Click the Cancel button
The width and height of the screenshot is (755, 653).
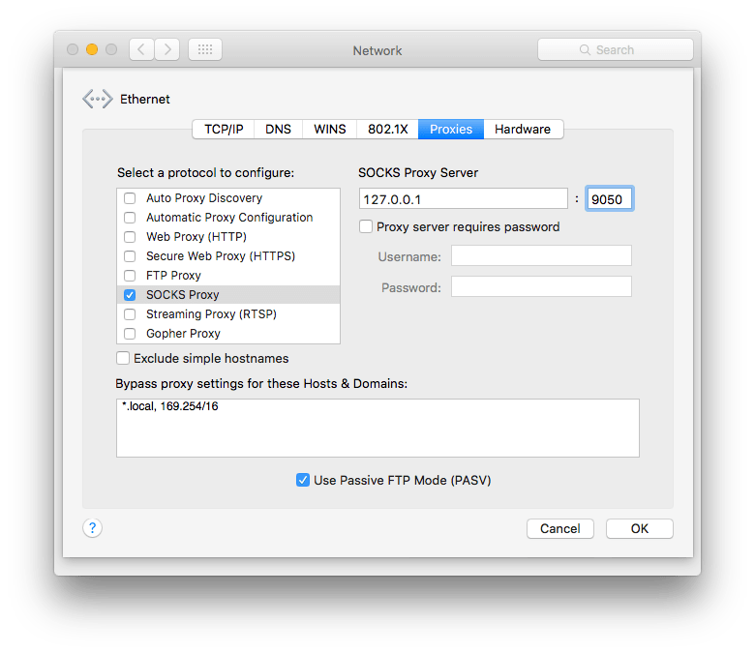pyautogui.click(x=559, y=528)
